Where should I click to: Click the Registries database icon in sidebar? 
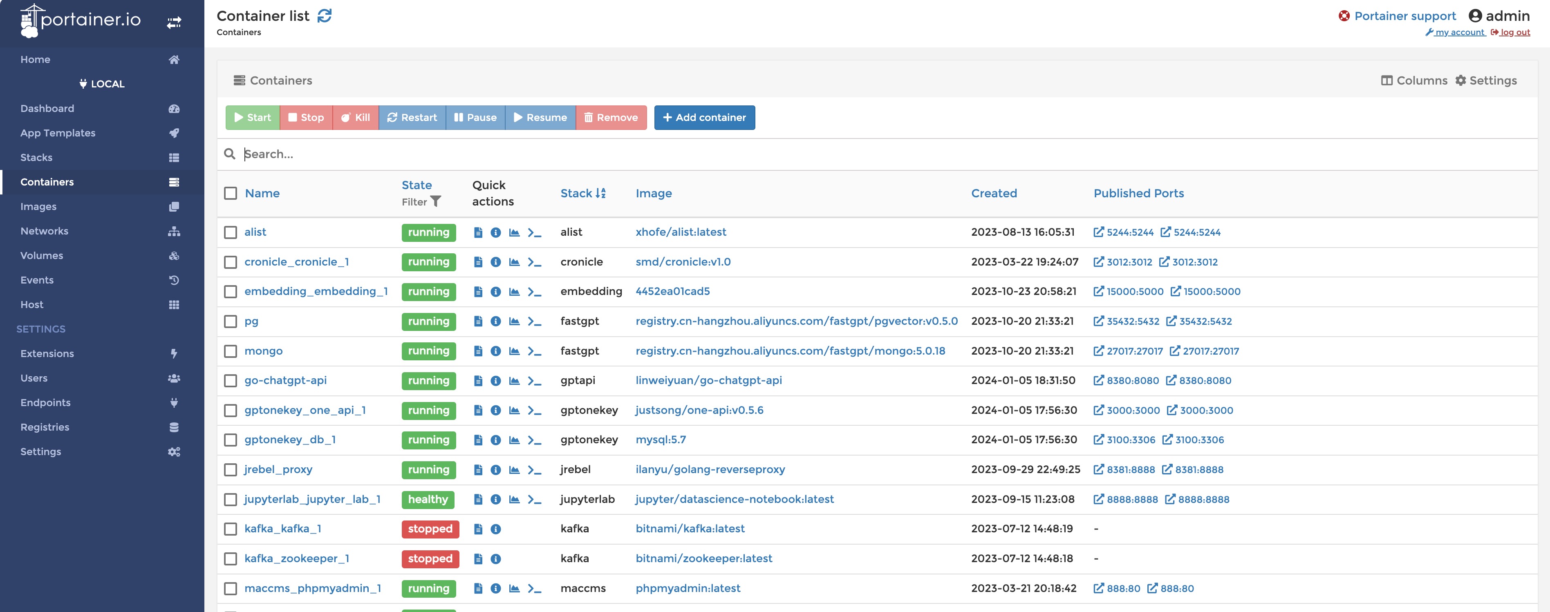pos(174,427)
